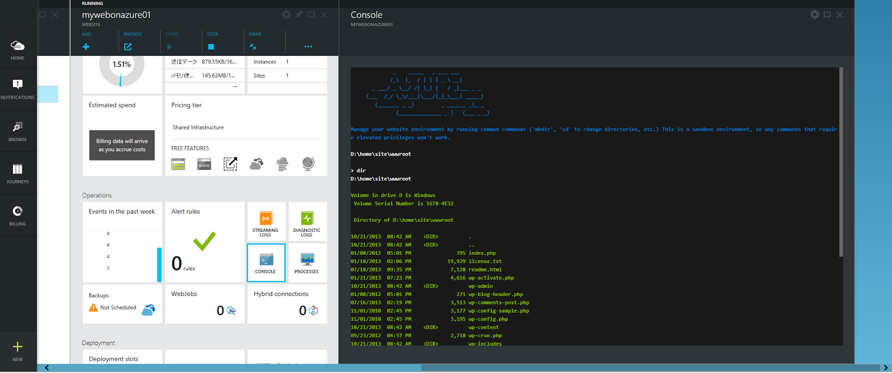The height and width of the screenshot is (373, 892).
Task: Click the horizontal scrollbar right arrow
Action: (885, 368)
